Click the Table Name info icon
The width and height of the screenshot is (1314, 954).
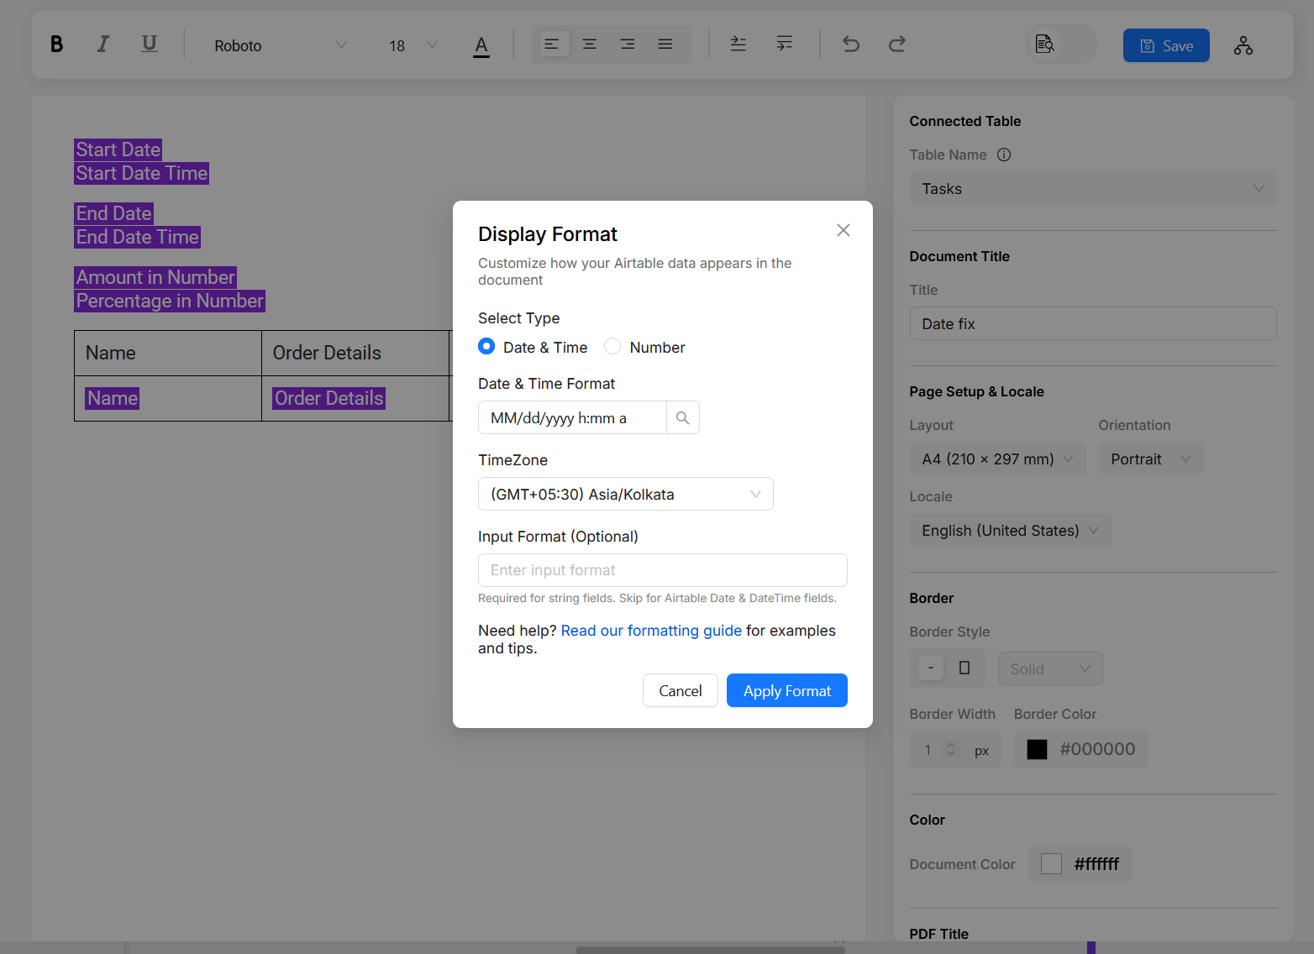pos(1004,155)
